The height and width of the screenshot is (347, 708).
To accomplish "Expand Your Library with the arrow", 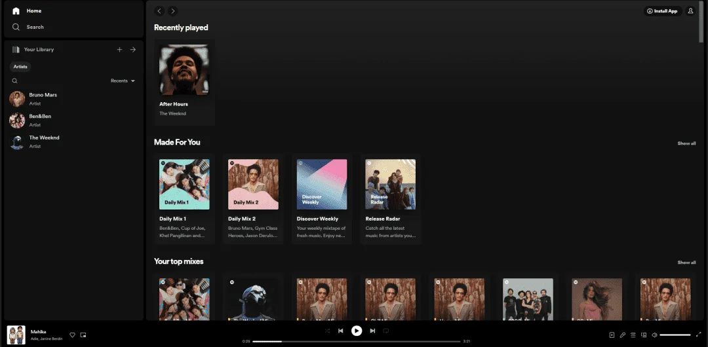I will [132, 50].
